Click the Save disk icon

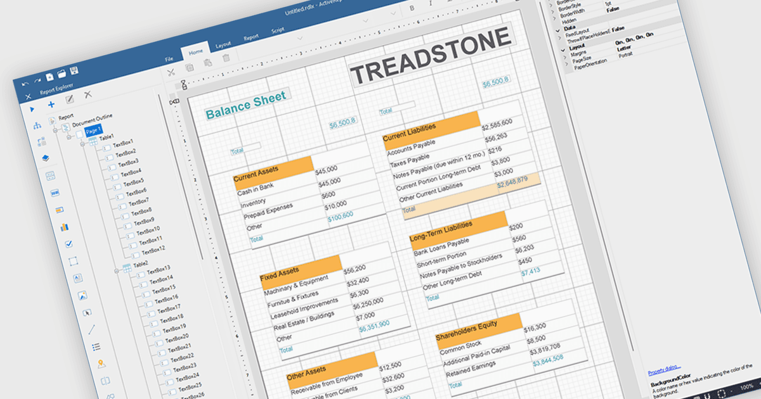point(74,70)
